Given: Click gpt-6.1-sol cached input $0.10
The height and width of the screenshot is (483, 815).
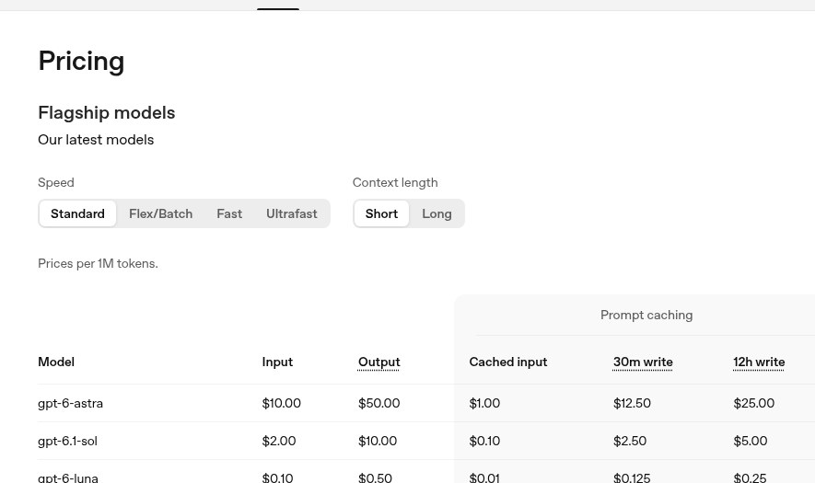Looking at the screenshot, I should point(484,441).
